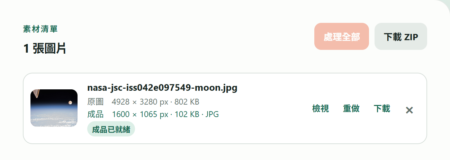Screen dimensions: 450x160
Task: Select the filename nasa-jsc-iss042e097549-moon.jpg
Action: [162, 88]
